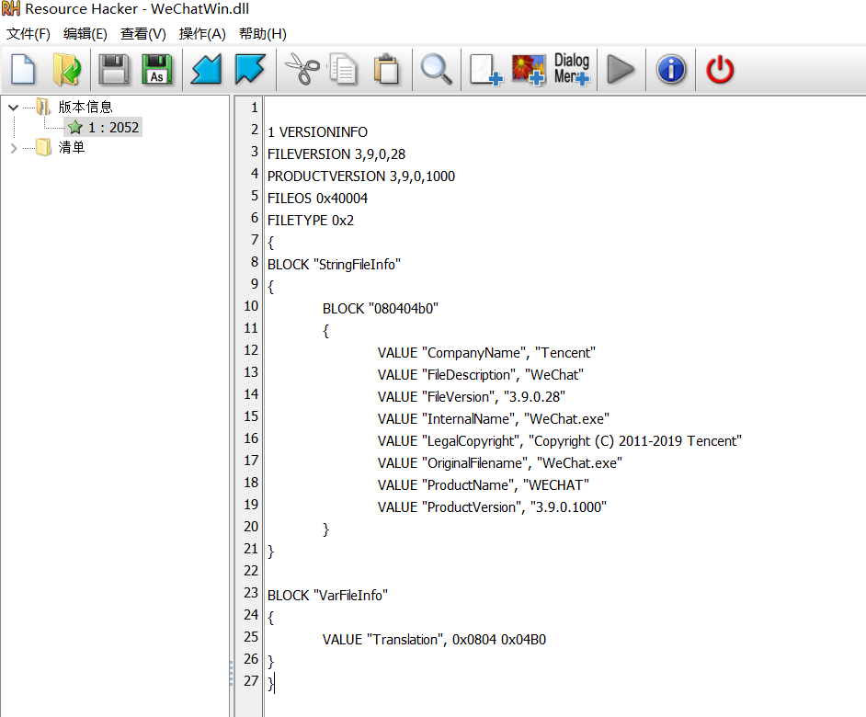
Task: Click the ProductVersion "3.9.0.1000" value line
Action: click(x=492, y=507)
